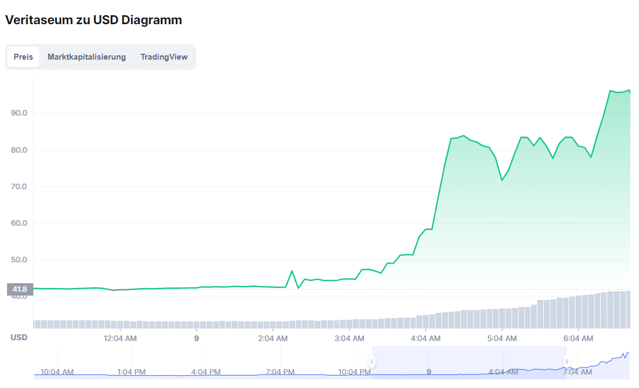Image resolution: width=639 pixels, height=388 pixels.
Task: Click the date 9 main axis label
Action: pyautogui.click(x=196, y=339)
